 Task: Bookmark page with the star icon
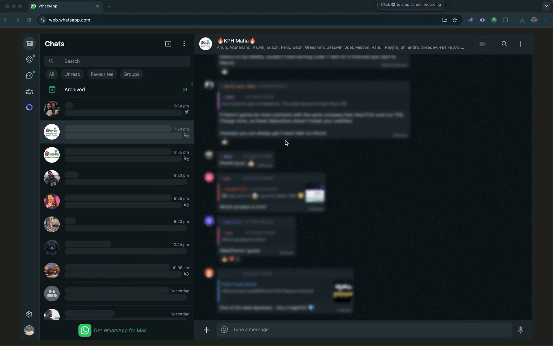point(455,20)
